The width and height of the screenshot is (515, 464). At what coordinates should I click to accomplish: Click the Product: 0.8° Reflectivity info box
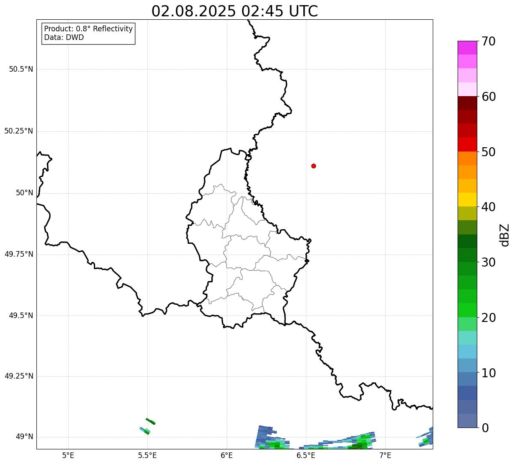(88, 33)
